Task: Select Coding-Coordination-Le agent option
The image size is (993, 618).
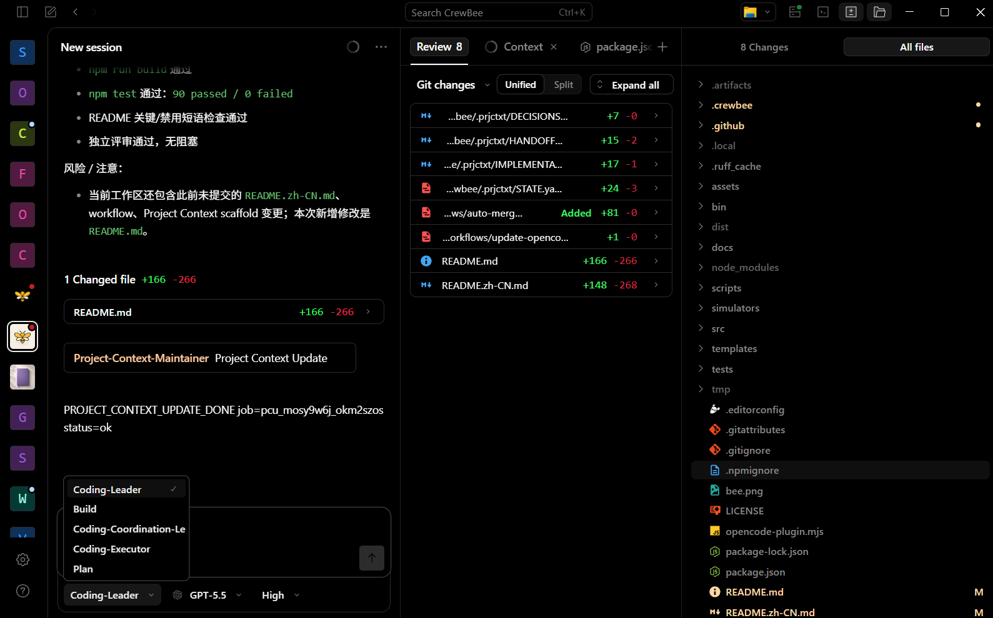Action: tap(126, 529)
